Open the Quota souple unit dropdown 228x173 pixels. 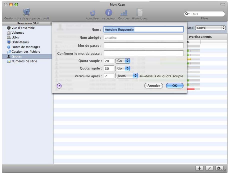[x=123, y=61]
